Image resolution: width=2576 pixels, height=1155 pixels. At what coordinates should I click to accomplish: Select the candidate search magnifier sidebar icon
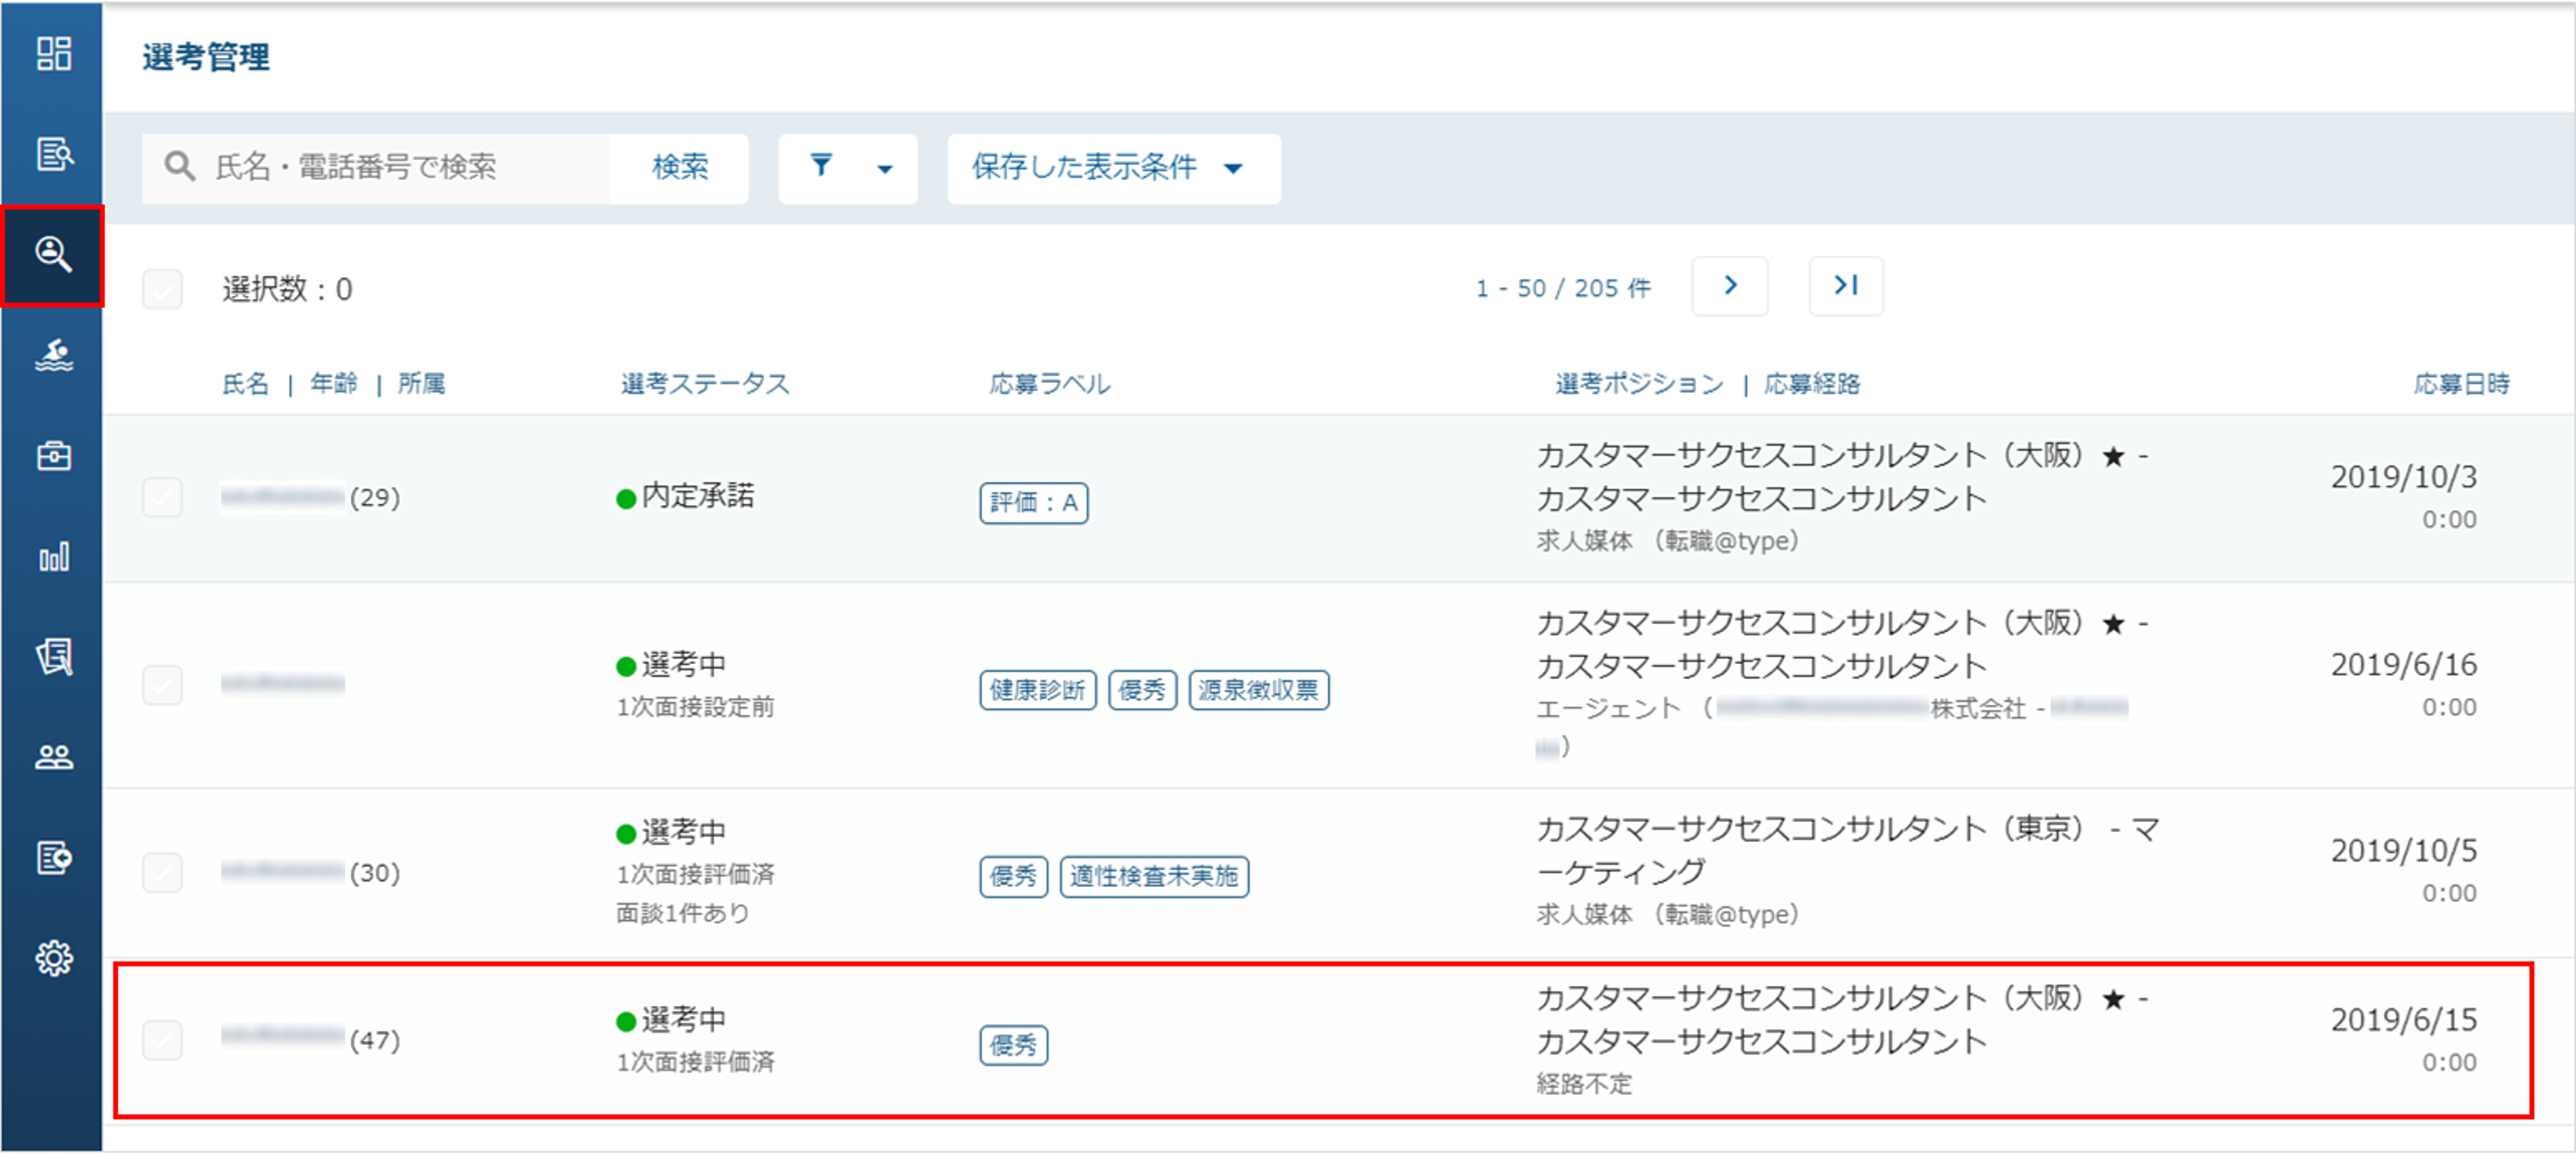coord(53,255)
